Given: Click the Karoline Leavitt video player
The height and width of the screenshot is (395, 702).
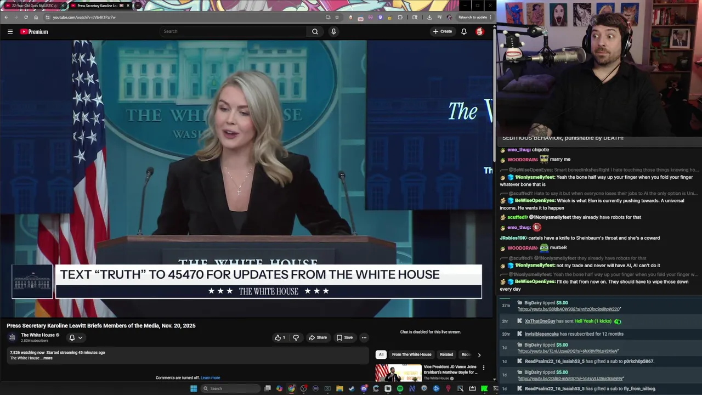Looking at the screenshot, I should (246, 179).
